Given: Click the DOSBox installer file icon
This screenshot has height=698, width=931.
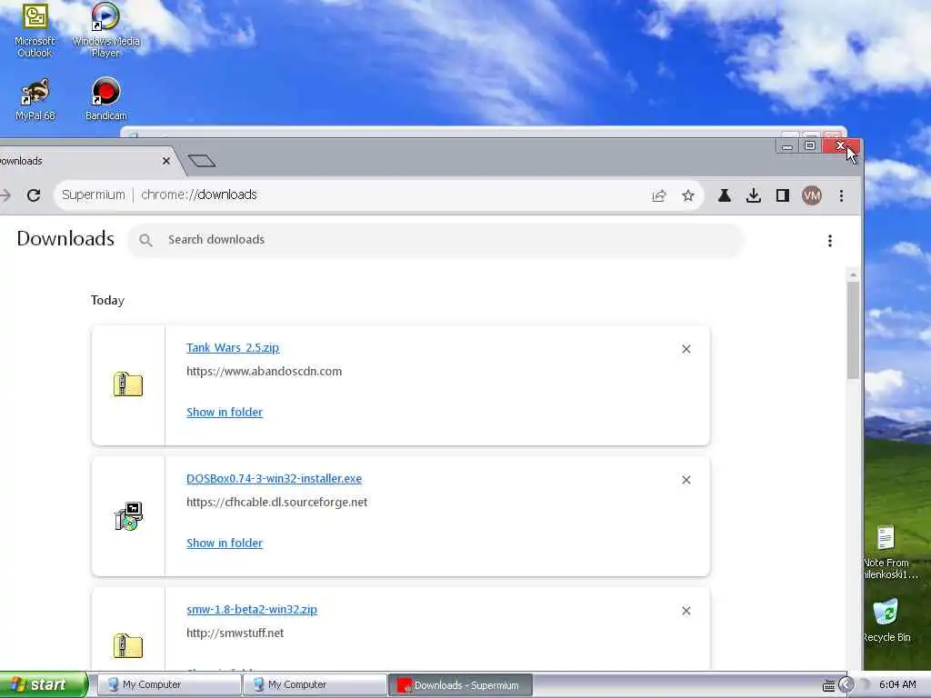Looking at the screenshot, I should point(128,516).
